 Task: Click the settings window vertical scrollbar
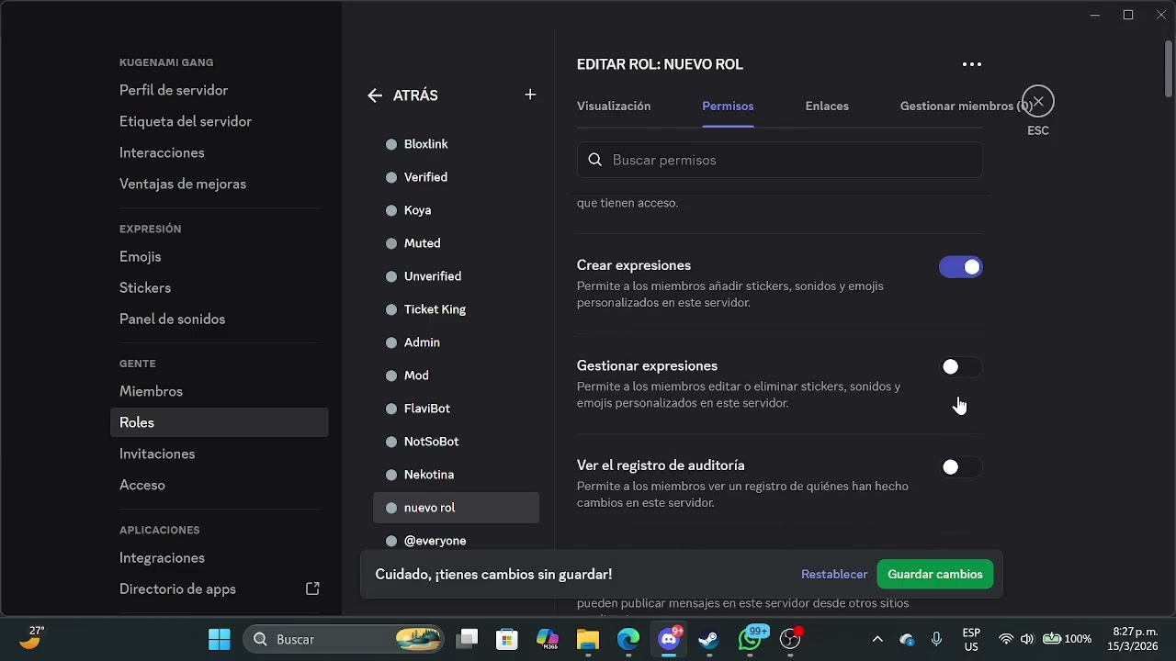[1169, 69]
